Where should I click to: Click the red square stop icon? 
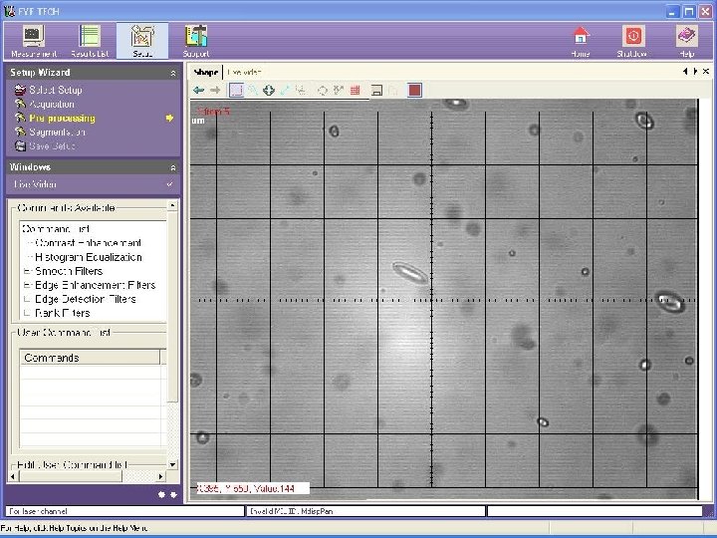(x=414, y=90)
